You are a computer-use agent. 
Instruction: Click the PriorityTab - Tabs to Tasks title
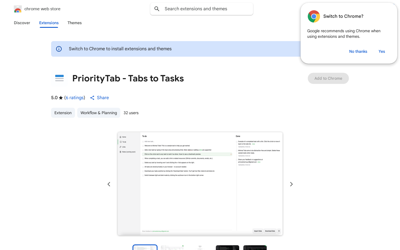pyautogui.click(x=128, y=78)
